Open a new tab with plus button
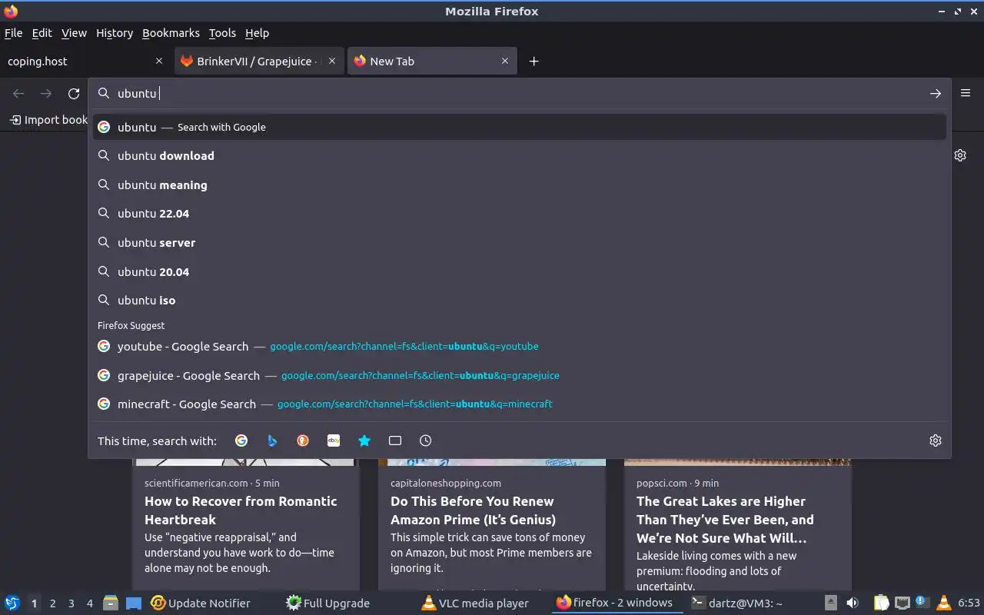The width and height of the screenshot is (984, 615). [534, 61]
